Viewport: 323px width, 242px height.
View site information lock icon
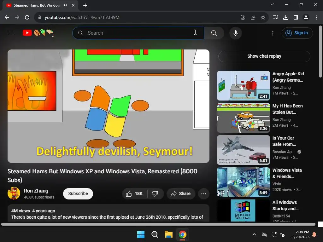pos(39,18)
